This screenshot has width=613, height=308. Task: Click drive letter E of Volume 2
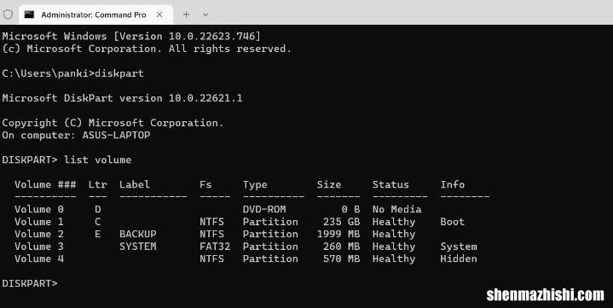pyautogui.click(x=98, y=234)
